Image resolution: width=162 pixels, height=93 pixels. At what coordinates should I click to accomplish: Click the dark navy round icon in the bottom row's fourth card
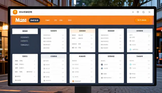(102, 64)
